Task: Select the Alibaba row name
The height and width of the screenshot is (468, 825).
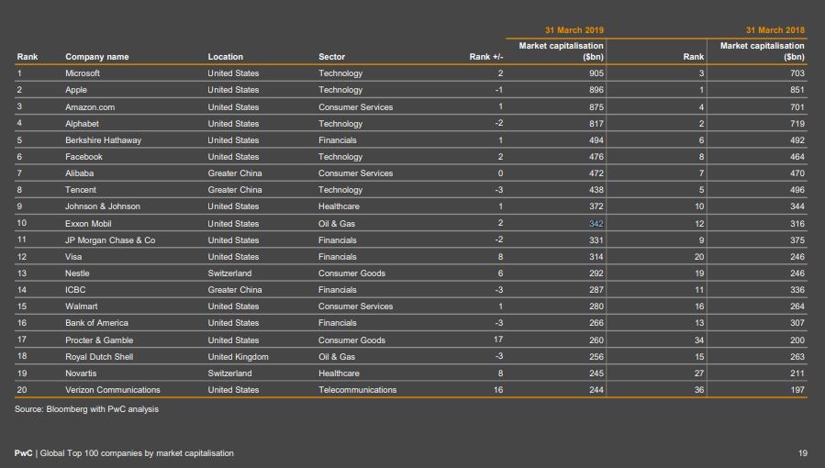Action: point(80,173)
